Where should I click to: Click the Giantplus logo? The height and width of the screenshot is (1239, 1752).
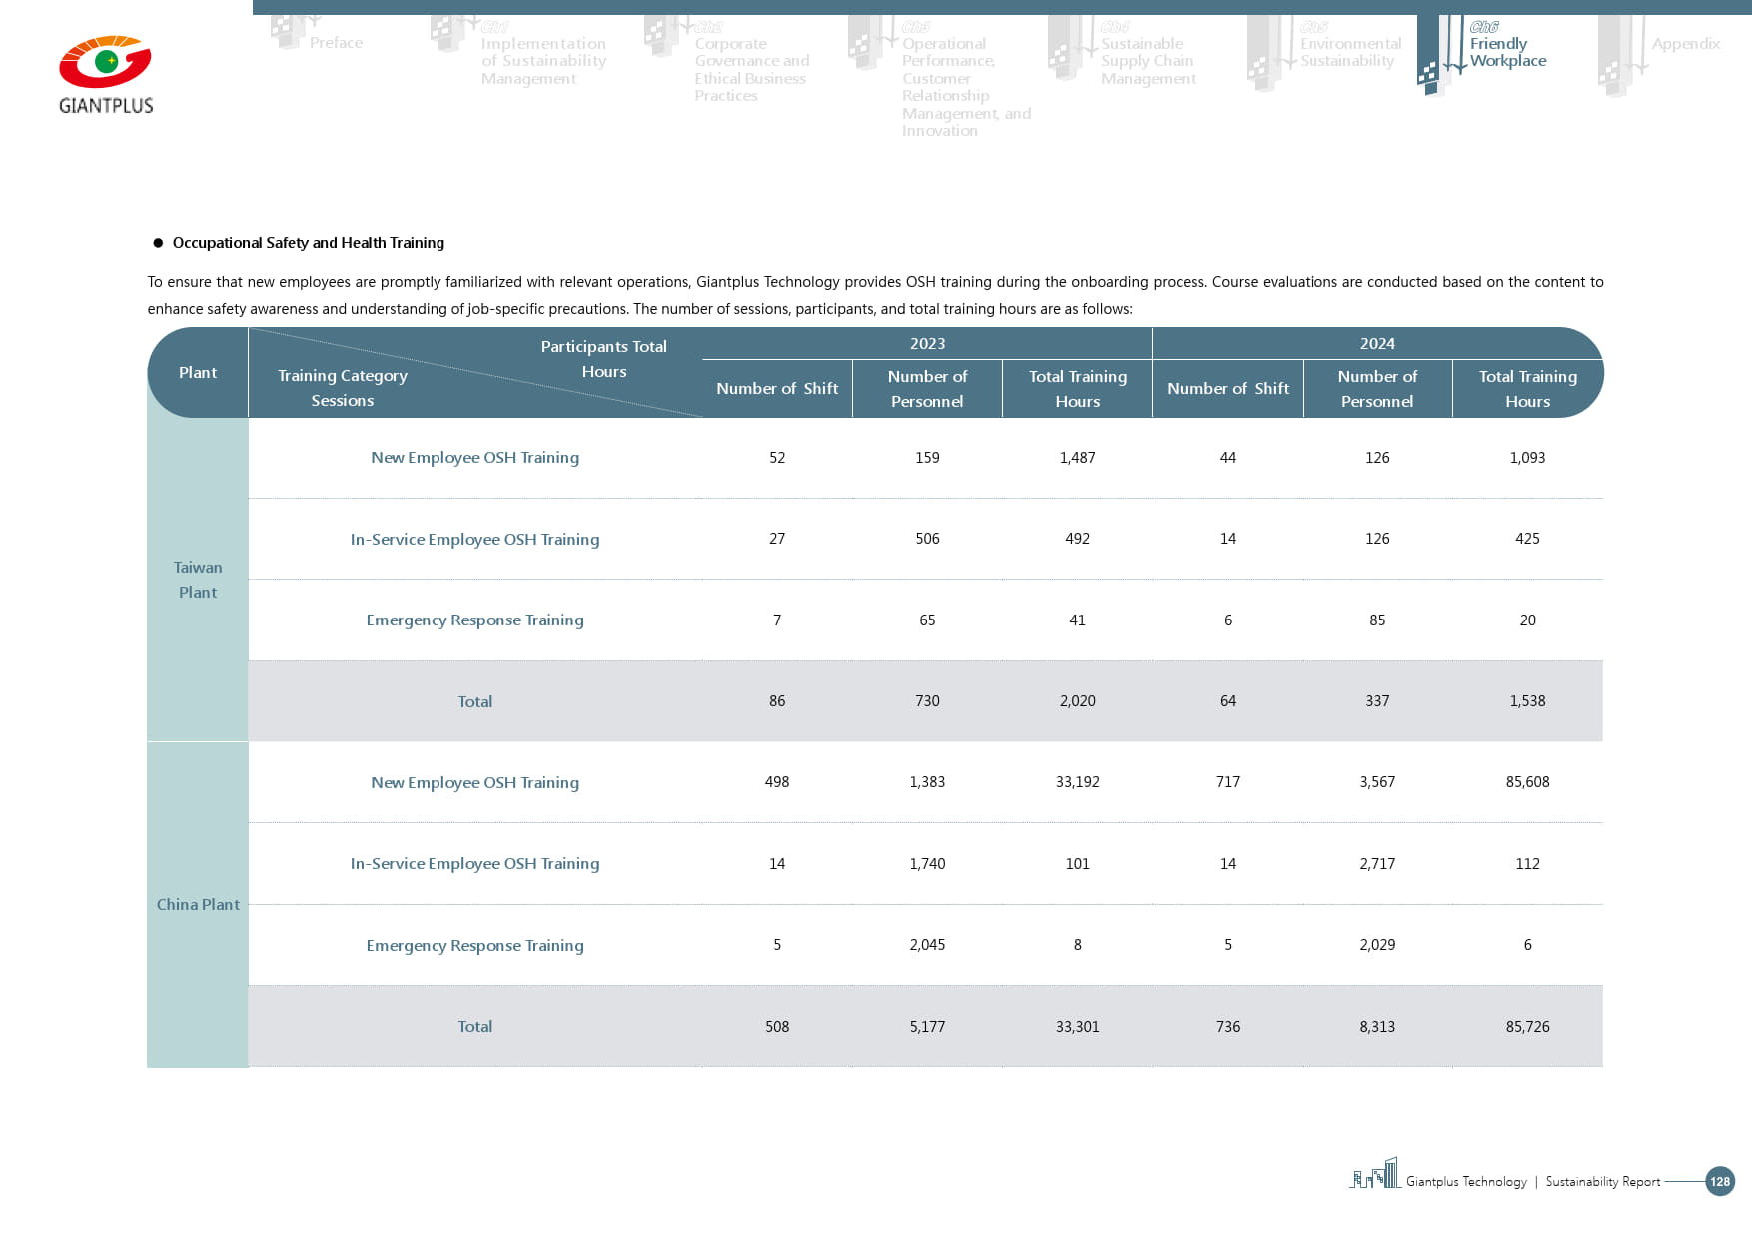click(106, 75)
